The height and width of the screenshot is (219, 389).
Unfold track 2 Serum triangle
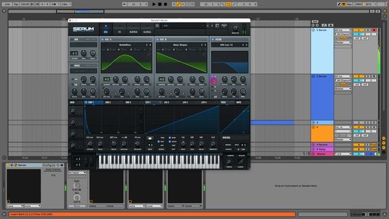point(313,76)
